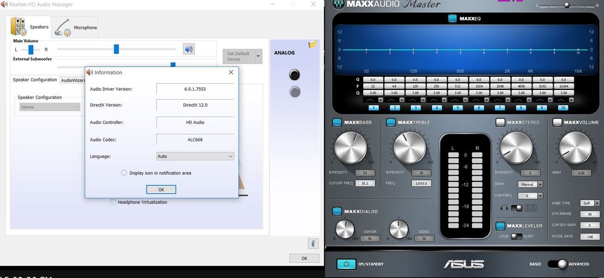Click the MaxxDialog Center value field
The width and height of the screenshot is (604, 278).
pyautogui.click(x=370, y=238)
